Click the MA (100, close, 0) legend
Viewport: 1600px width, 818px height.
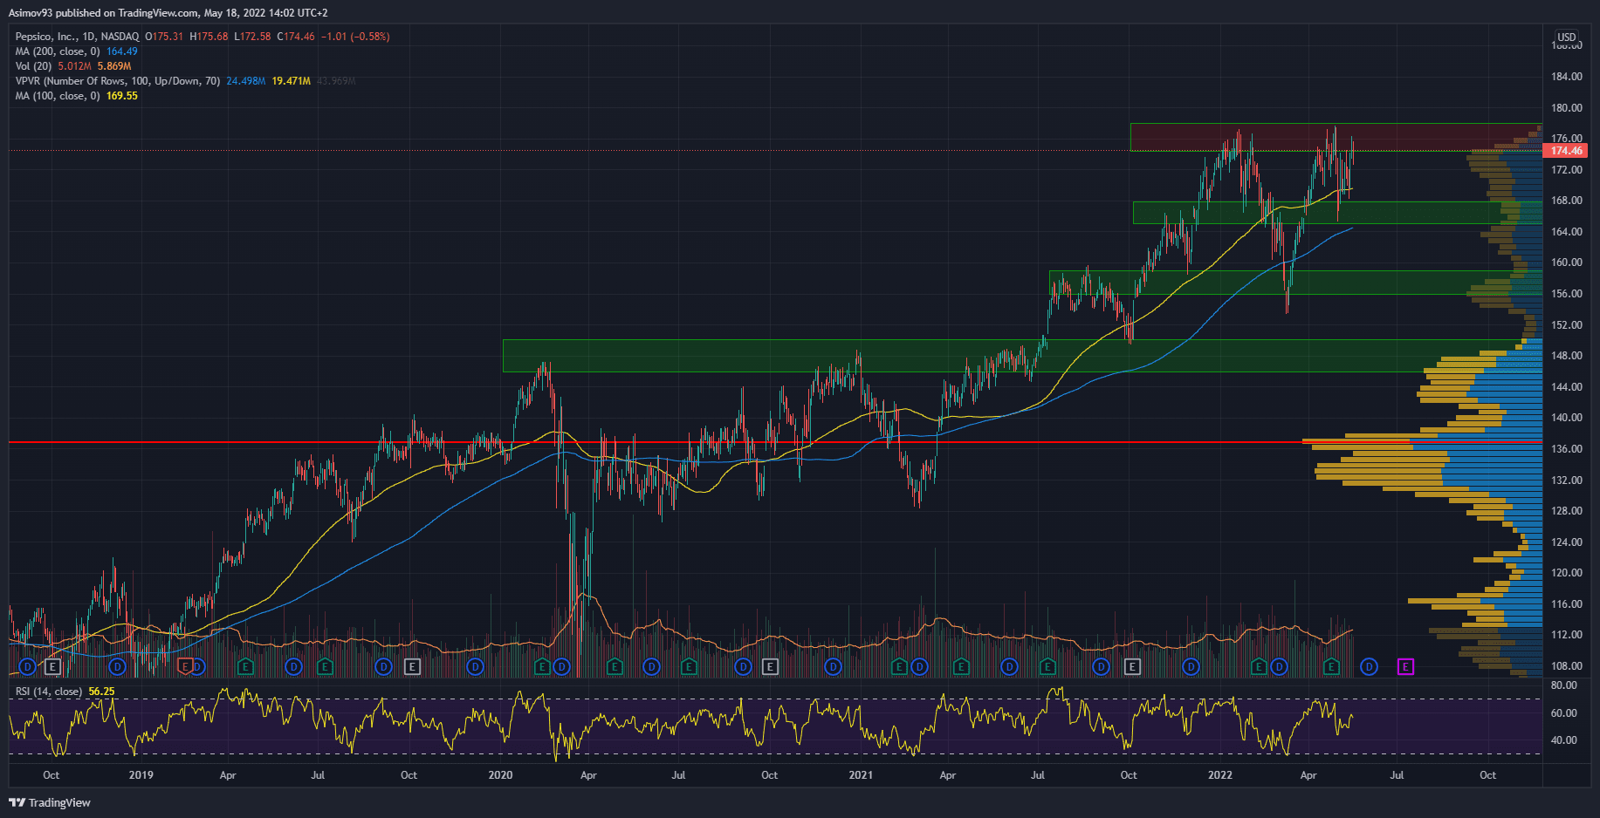pos(58,96)
